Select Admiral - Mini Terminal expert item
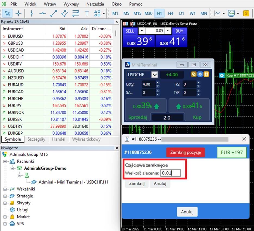Screen dimensions: 254x231 point(73,182)
